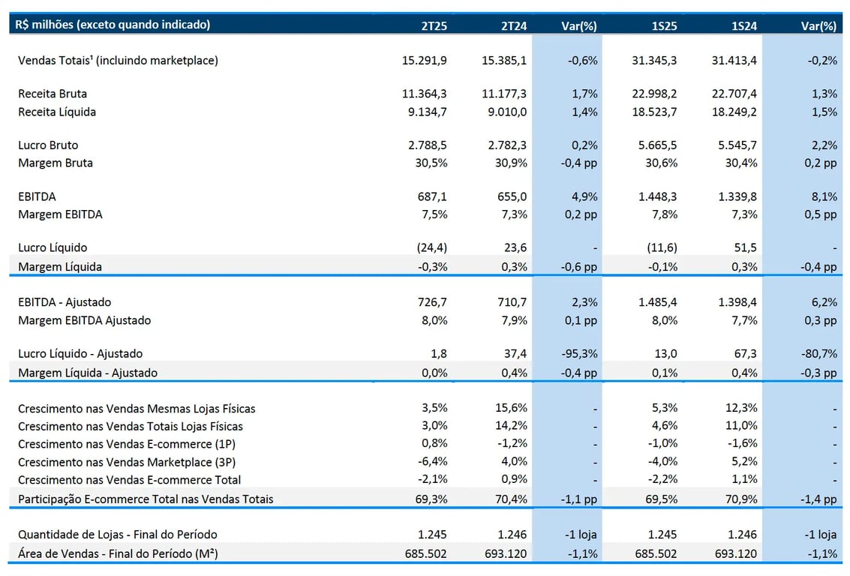850x576 pixels.
Task: Click the 'Margem EBITDA' row label
Action: click(x=60, y=214)
